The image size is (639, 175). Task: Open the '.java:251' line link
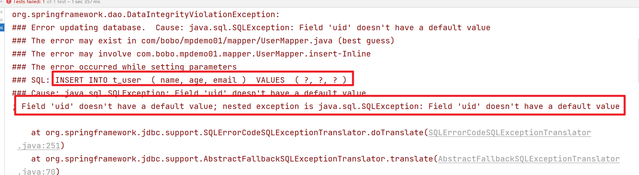39,146
